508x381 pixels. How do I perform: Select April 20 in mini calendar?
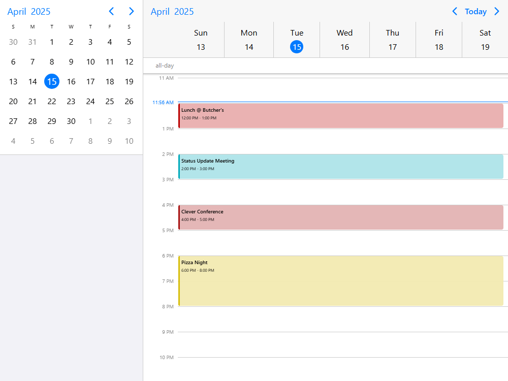(13, 101)
